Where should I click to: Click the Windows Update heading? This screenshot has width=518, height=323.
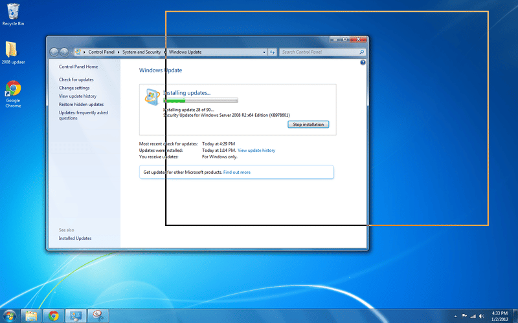(x=161, y=70)
